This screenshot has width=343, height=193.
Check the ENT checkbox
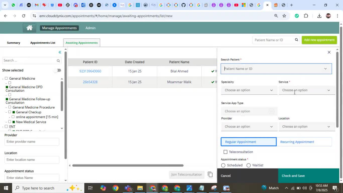pyautogui.click(x=6, y=127)
